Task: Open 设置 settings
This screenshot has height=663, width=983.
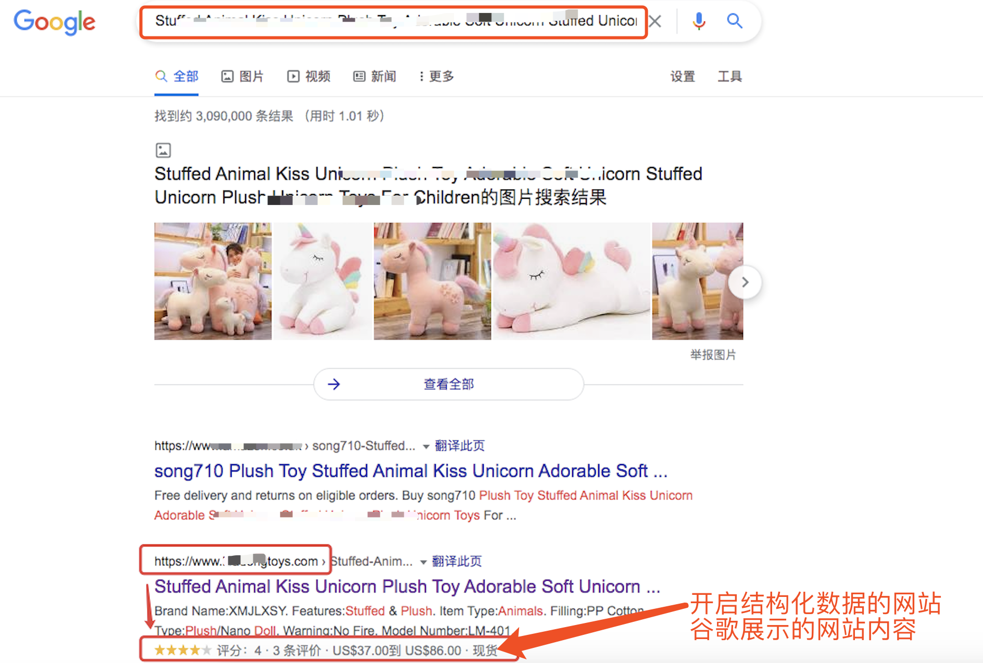Action: [683, 76]
